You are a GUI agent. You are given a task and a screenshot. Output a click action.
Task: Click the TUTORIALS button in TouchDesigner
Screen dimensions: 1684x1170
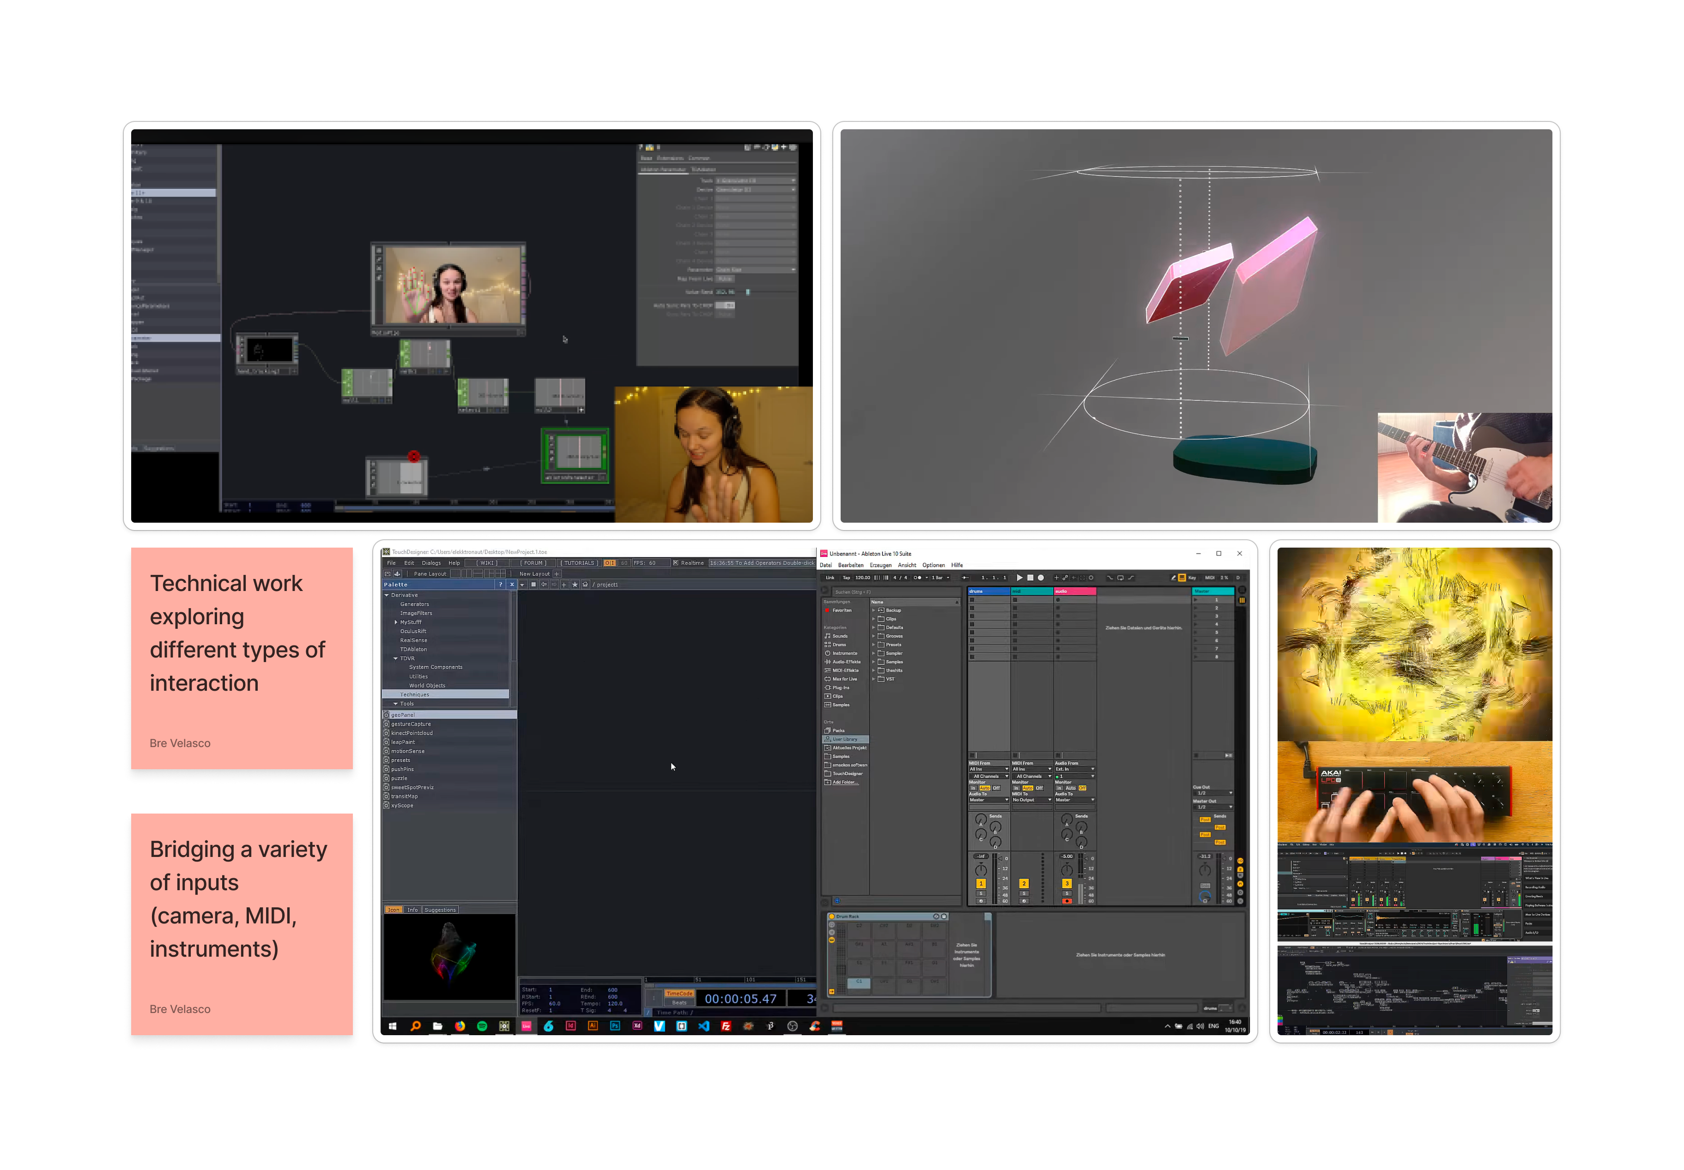pyautogui.click(x=579, y=563)
